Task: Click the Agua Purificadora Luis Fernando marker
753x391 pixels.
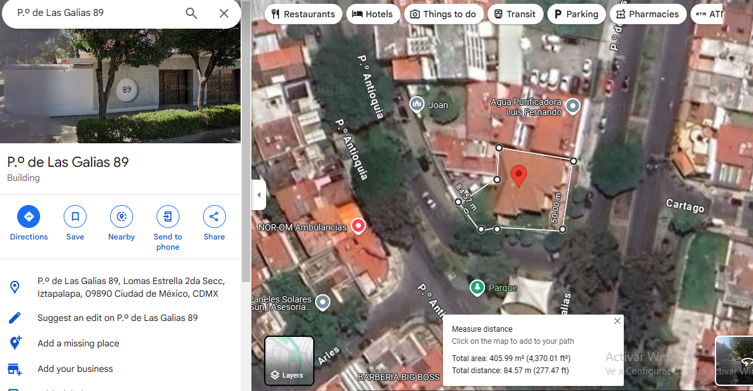Action: coord(572,106)
